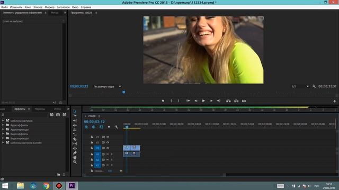
Task: Select the Hand tool
Action: coord(75,157)
